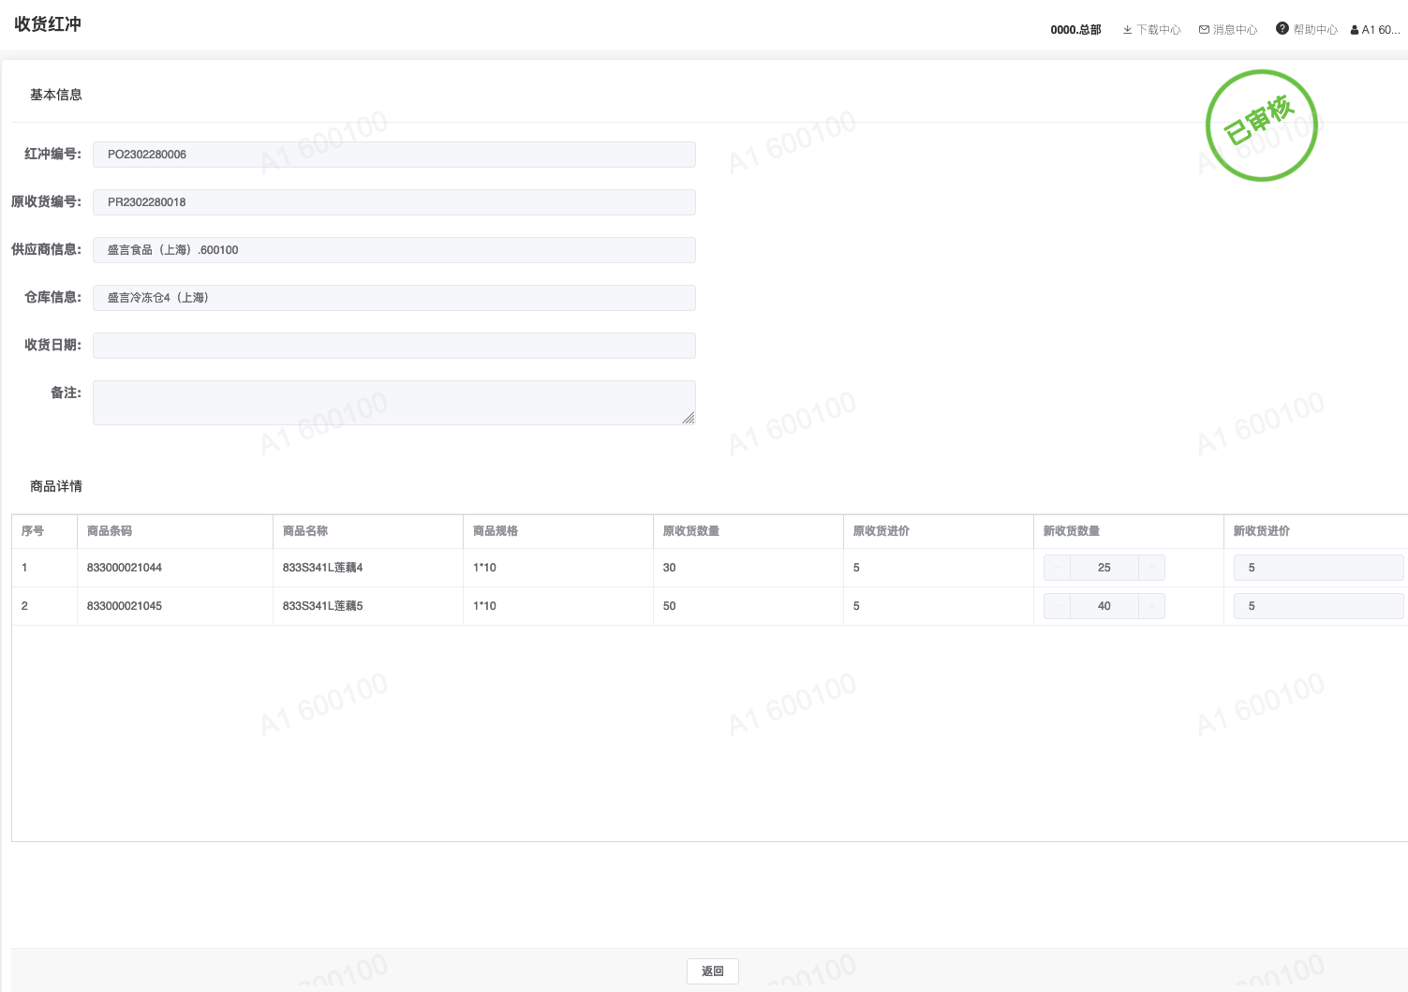
Task: Click the 商品详情 section heading
Action: (56, 486)
